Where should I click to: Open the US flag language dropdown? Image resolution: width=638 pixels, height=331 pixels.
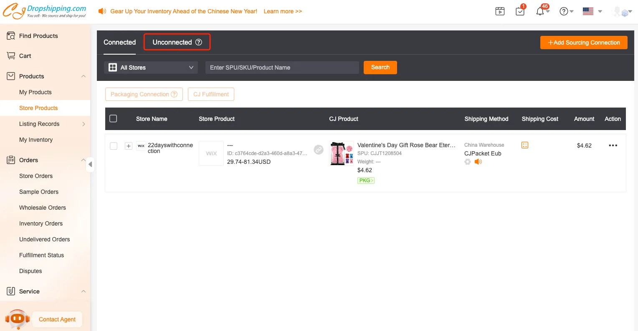(592, 11)
